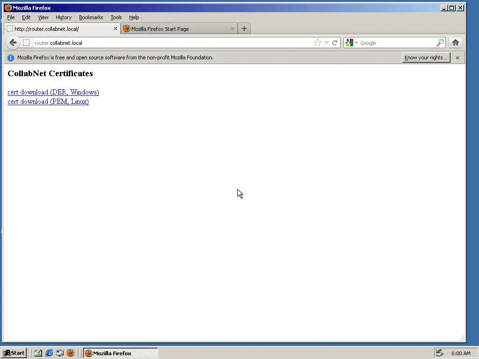This screenshot has width=479, height=359.
Task: Click the Know your rights button
Action: click(x=426, y=57)
